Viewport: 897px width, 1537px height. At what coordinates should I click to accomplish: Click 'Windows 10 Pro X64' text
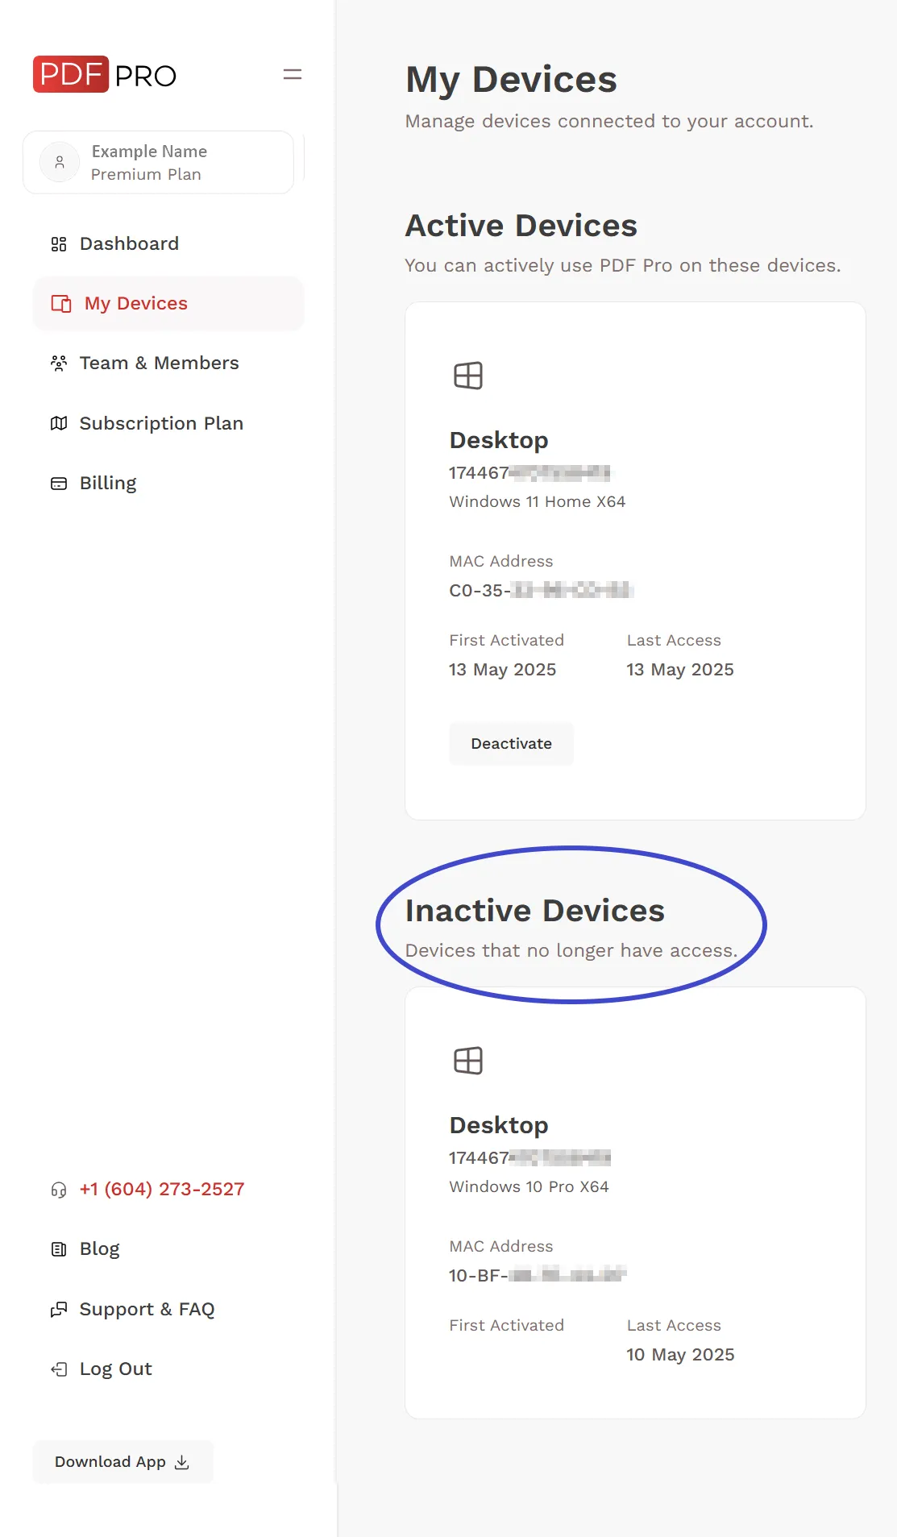pos(529,1186)
